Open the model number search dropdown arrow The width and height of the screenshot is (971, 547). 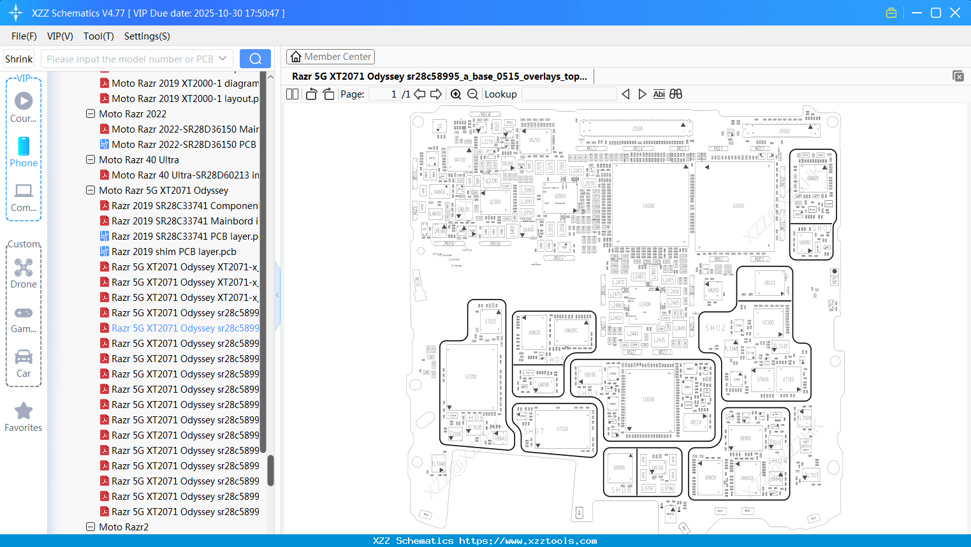[223, 59]
